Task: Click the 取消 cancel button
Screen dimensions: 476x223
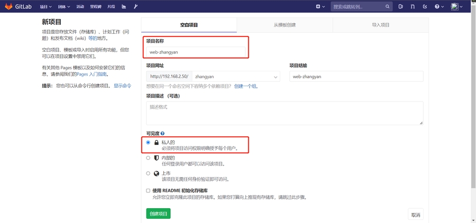Action: tap(416, 215)
